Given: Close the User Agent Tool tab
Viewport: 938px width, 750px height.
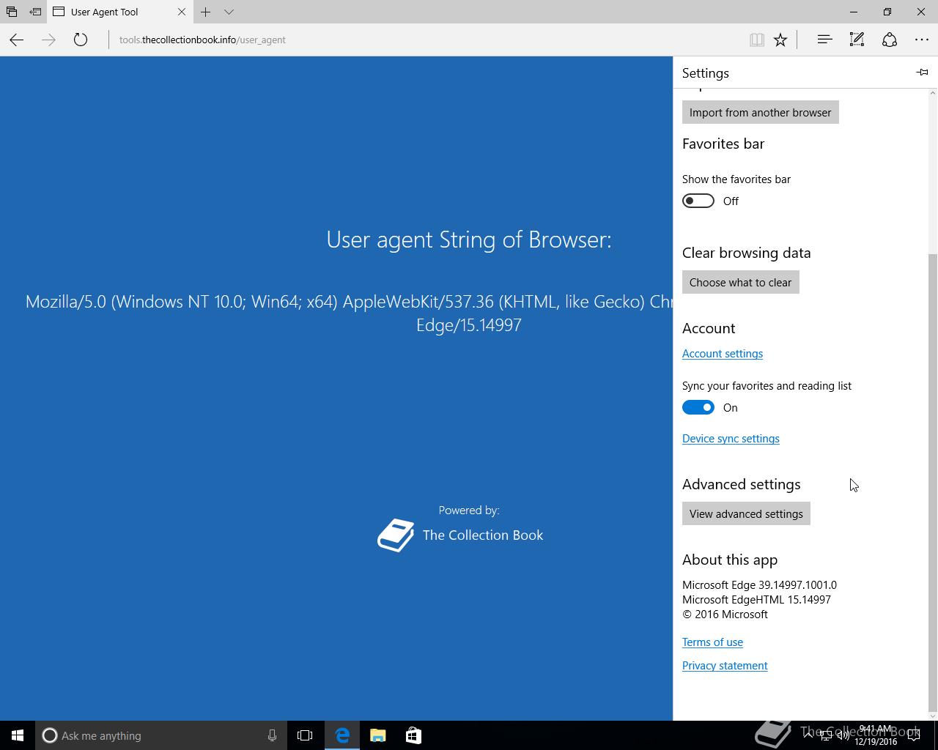Looking at the screenshot, I should (182, 12).
